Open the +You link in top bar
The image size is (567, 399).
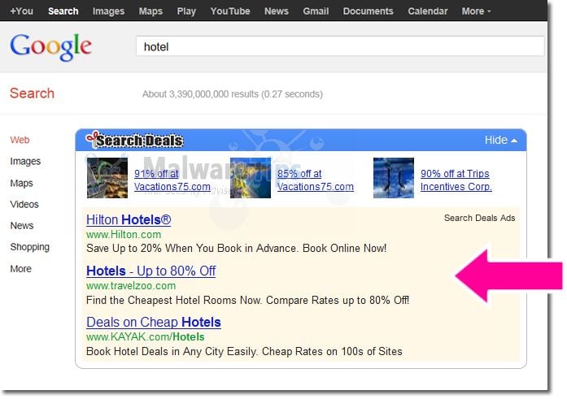point(21,11)
